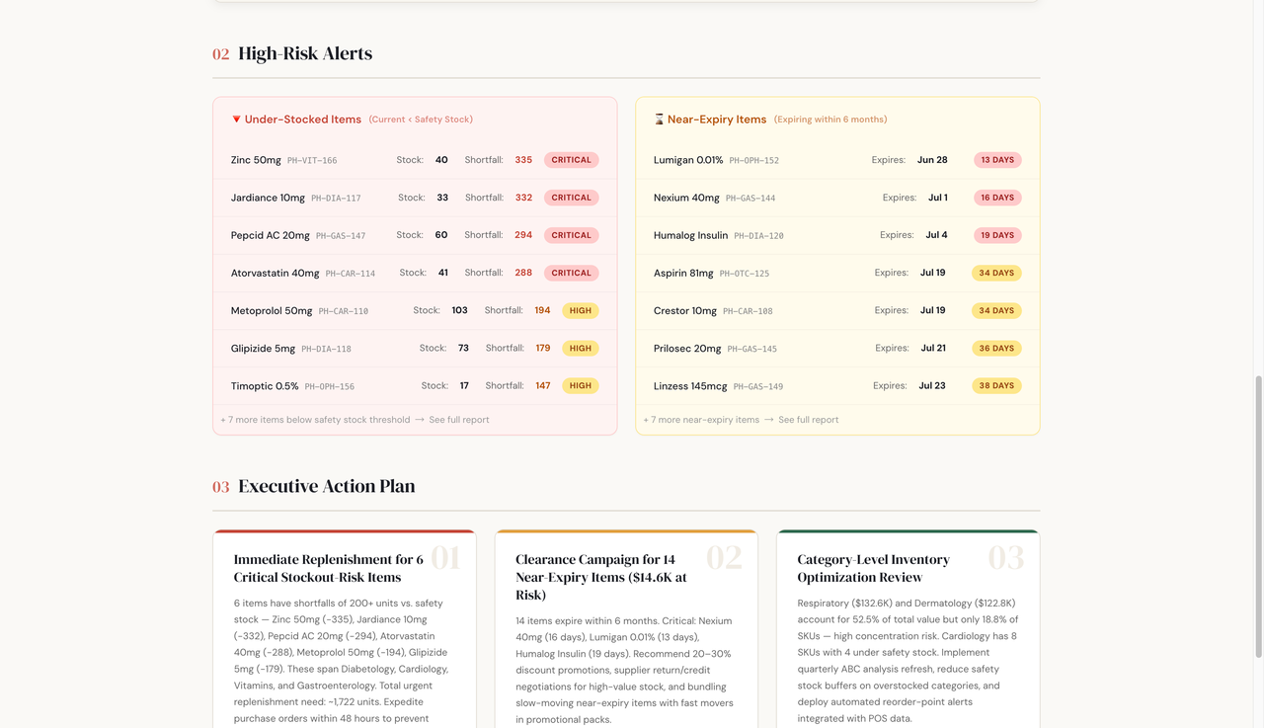
Task: Click SKU code PH-DIA-120
Action: click(x=759, y=236)
